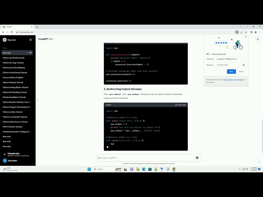Open the ChatGPT logo New chat button
The height and width of the screenshot is (197, 263).
click(9, 40)
